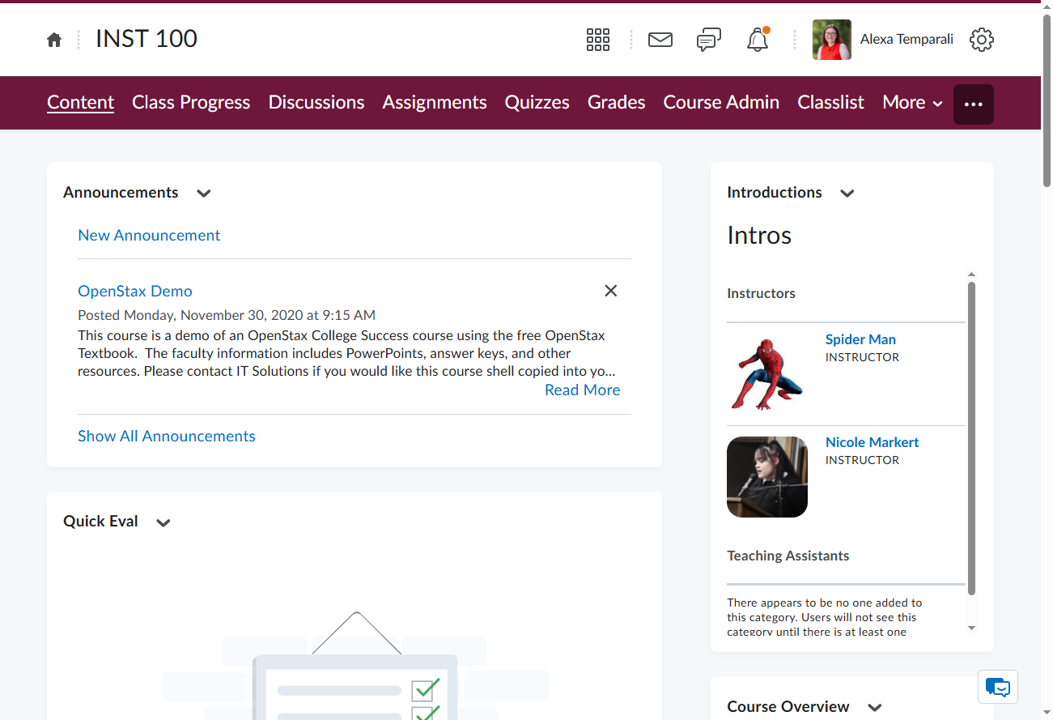This screenshot has width=1053, height=720.
Task: Open the More navbar dropdown
Action: (913, 102)
